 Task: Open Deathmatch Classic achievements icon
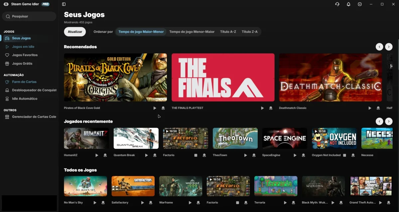pos(378,108)
